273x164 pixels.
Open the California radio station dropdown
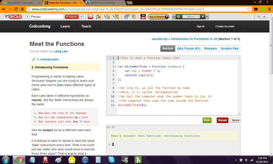(x=191, y=17)
